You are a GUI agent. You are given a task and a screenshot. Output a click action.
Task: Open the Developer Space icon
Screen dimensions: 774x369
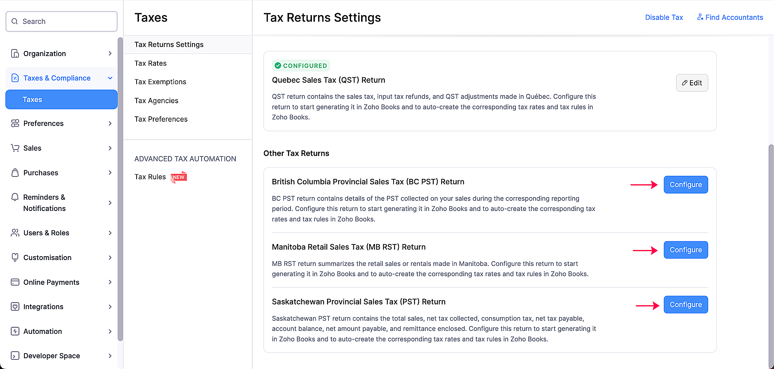point(15,355)
